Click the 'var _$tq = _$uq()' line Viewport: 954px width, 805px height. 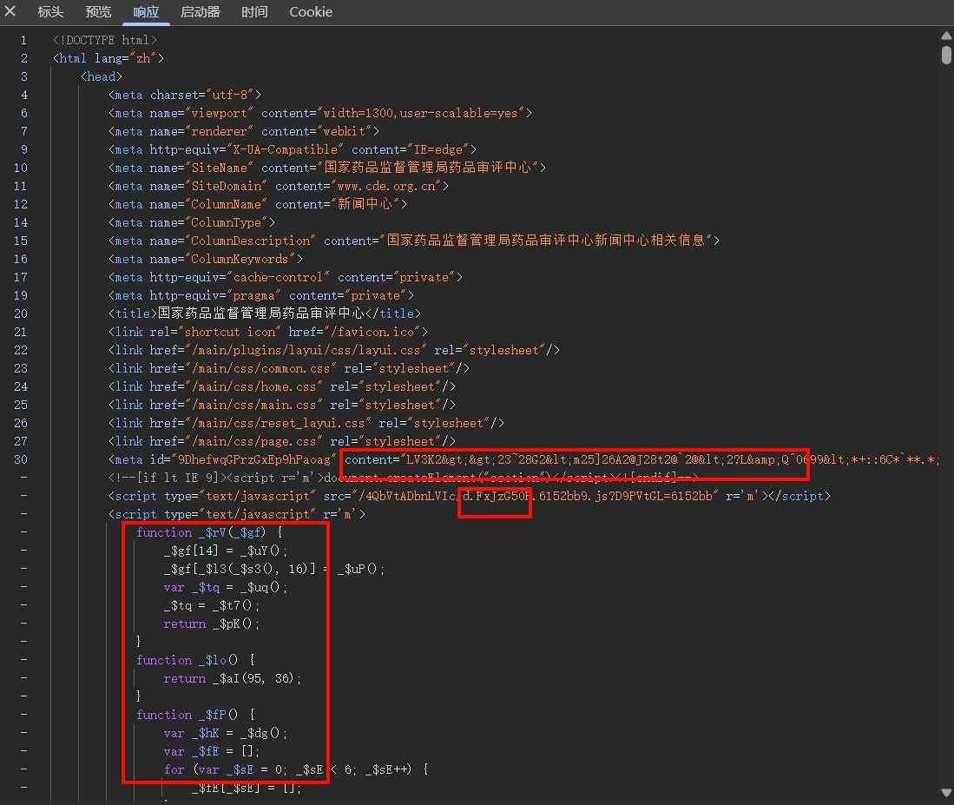226,588
